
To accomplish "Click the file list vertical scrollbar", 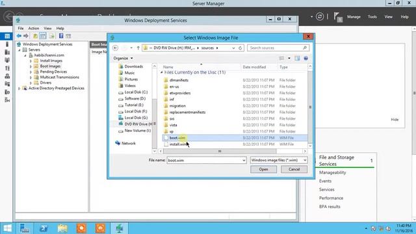I will click(x=310, y=107).
